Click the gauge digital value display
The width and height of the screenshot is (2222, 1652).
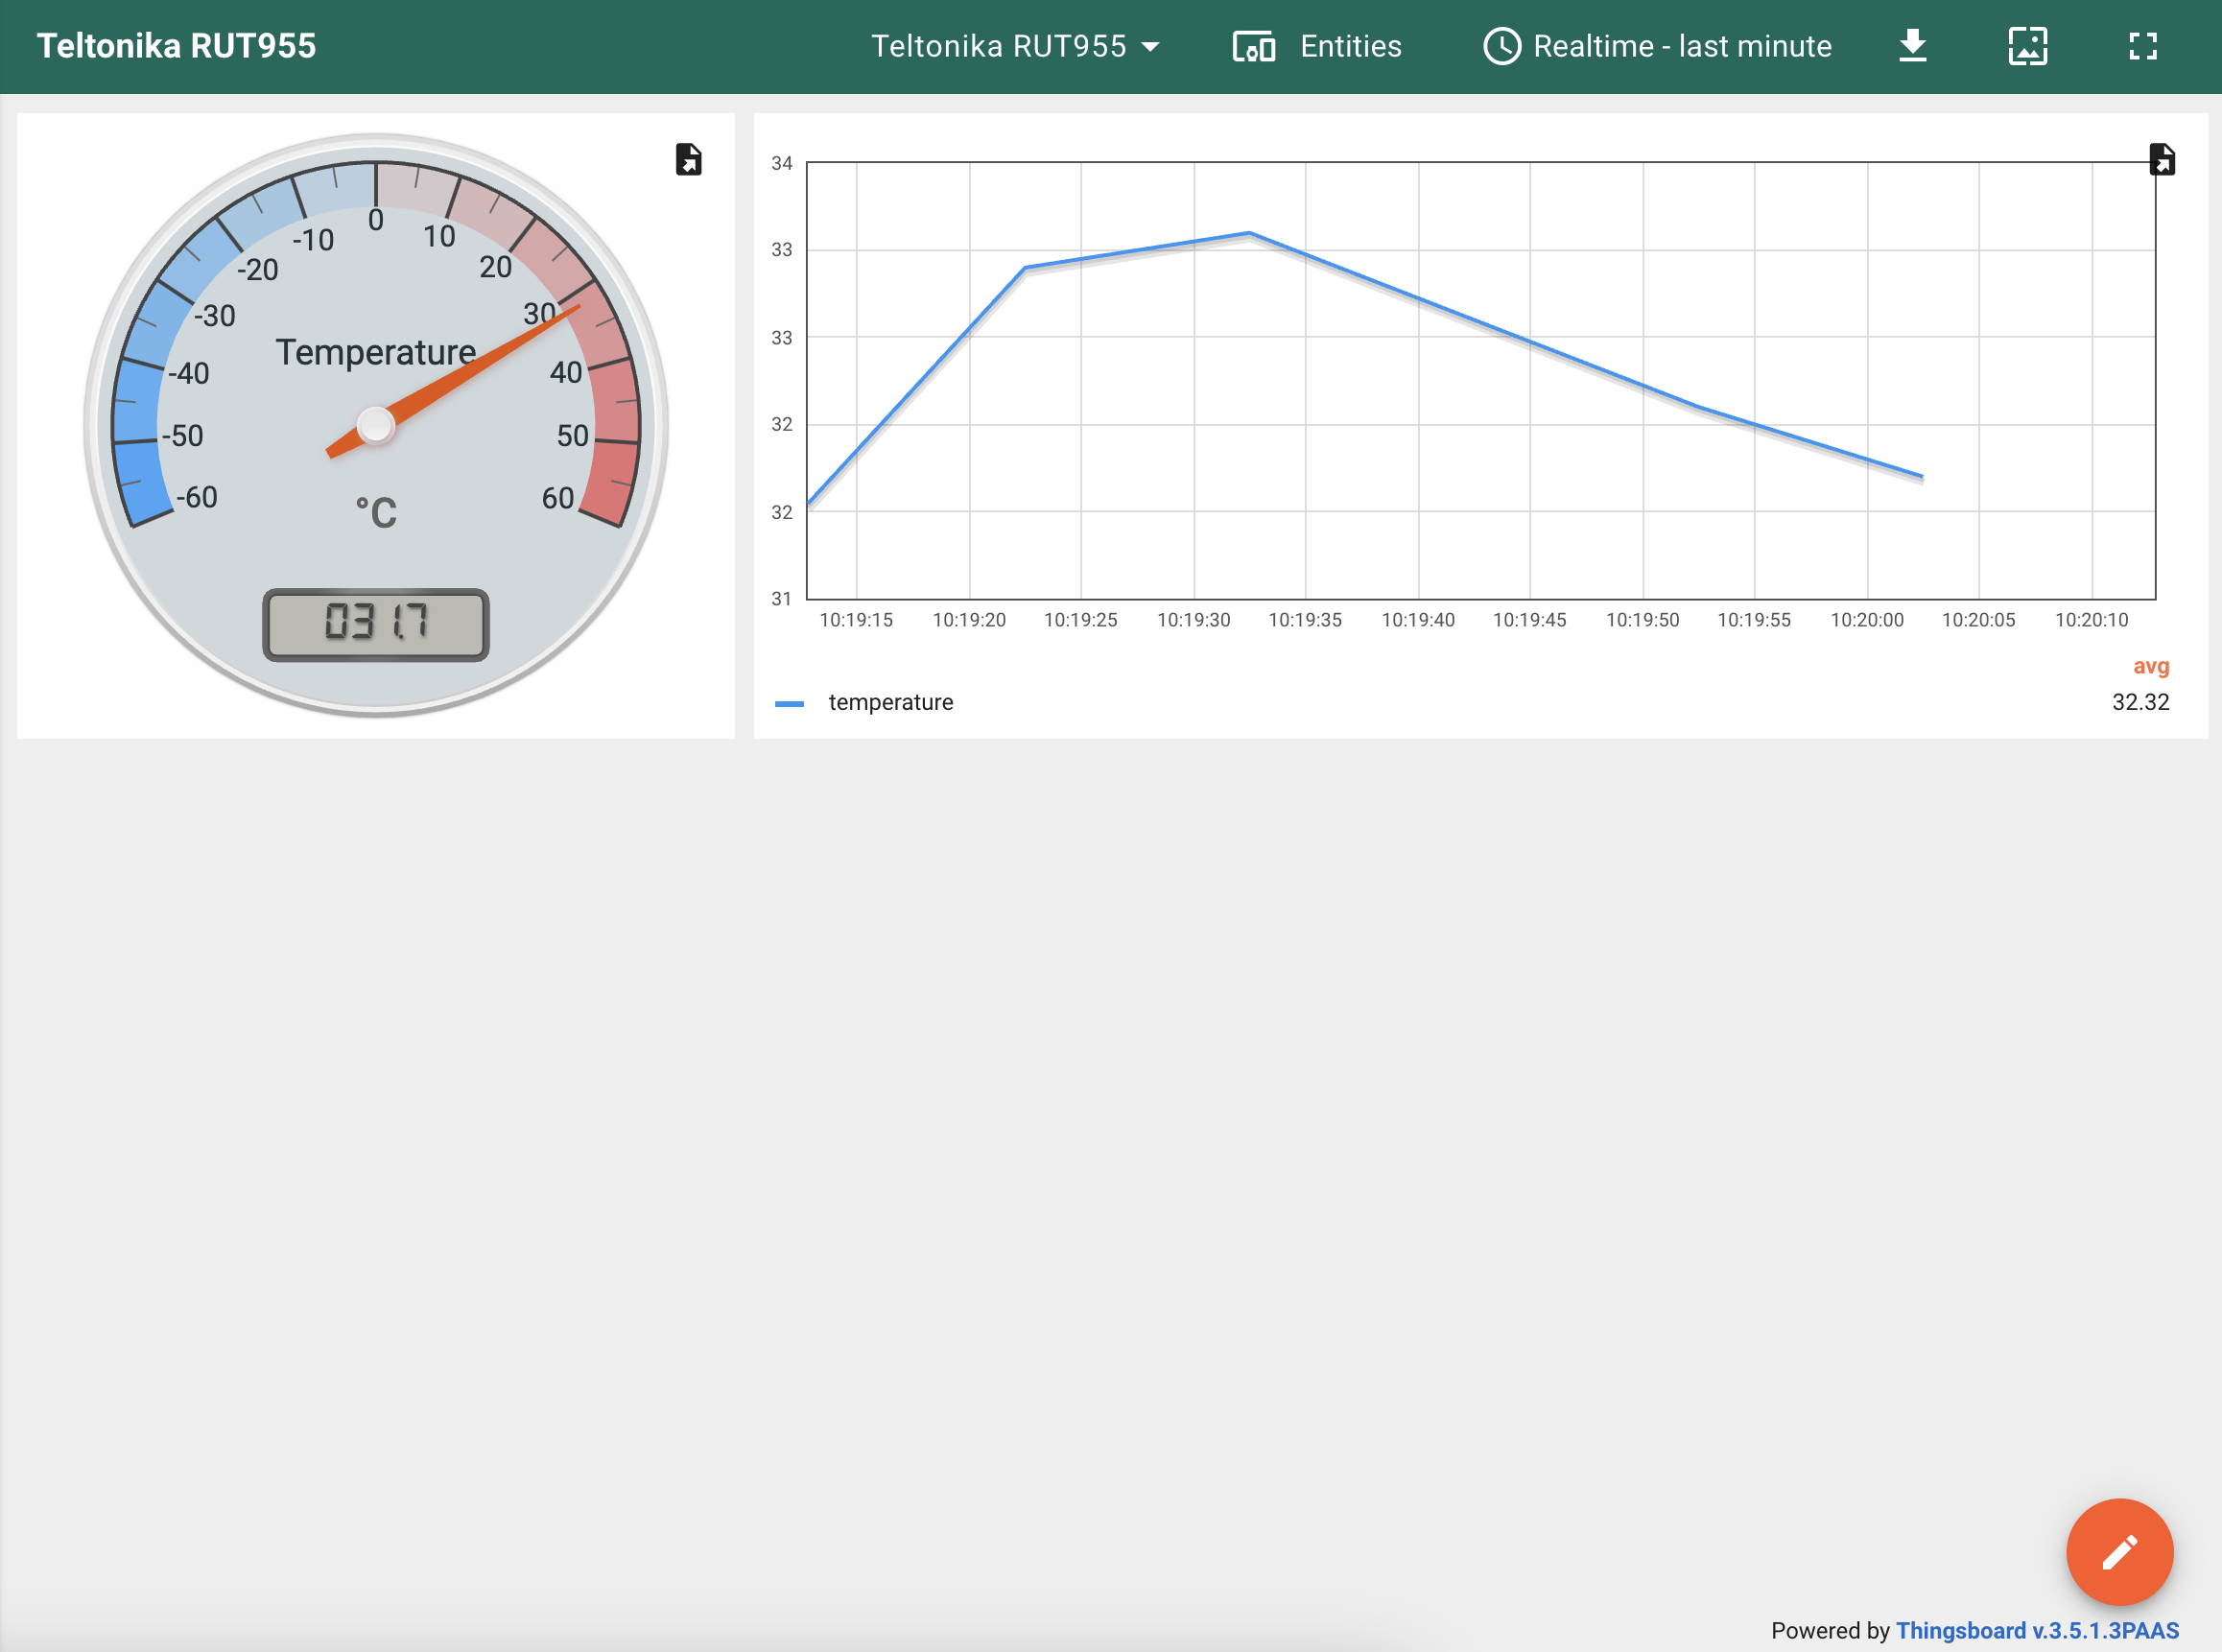pos(375,624)
